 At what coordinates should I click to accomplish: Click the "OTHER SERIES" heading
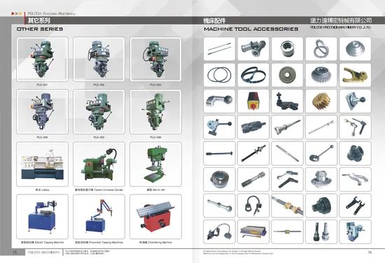pos(40,29)
